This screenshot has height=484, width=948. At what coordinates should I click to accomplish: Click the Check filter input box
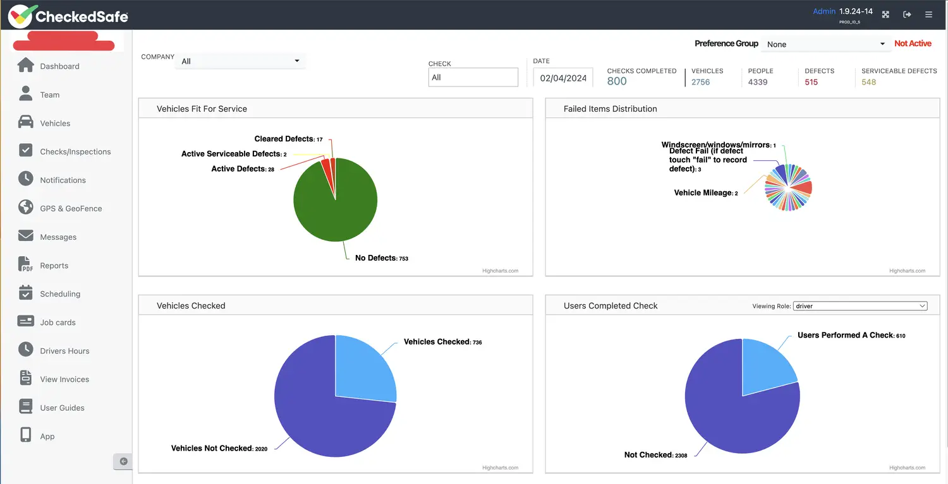pos(473,78)
